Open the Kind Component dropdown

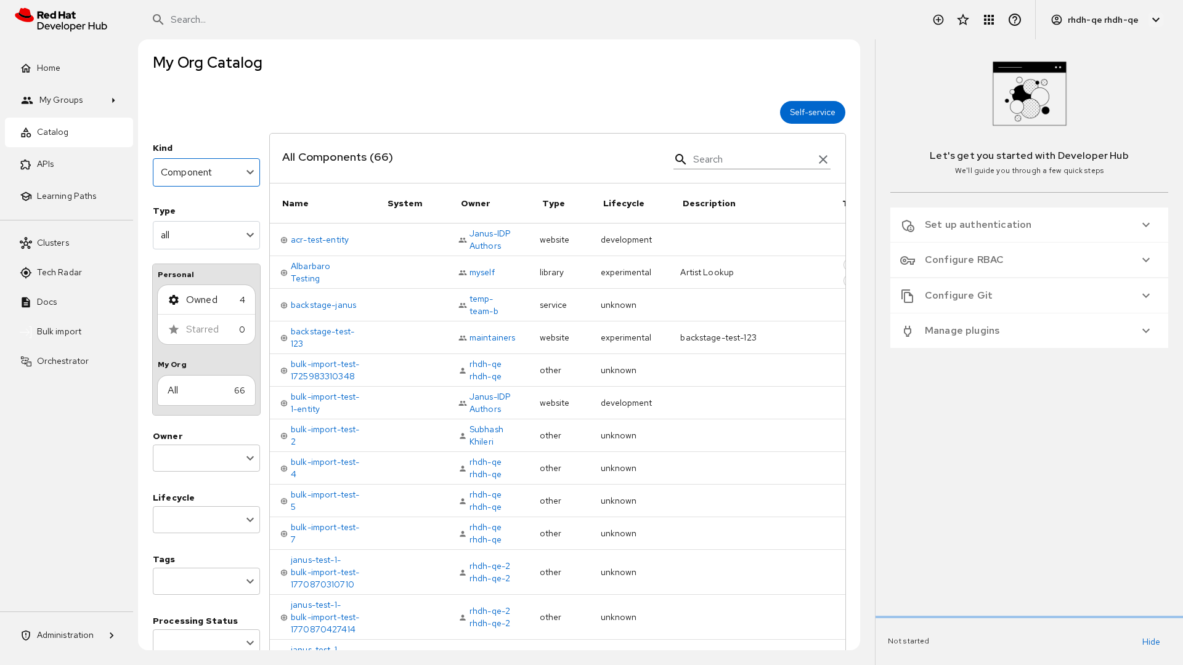pos(206,172)
